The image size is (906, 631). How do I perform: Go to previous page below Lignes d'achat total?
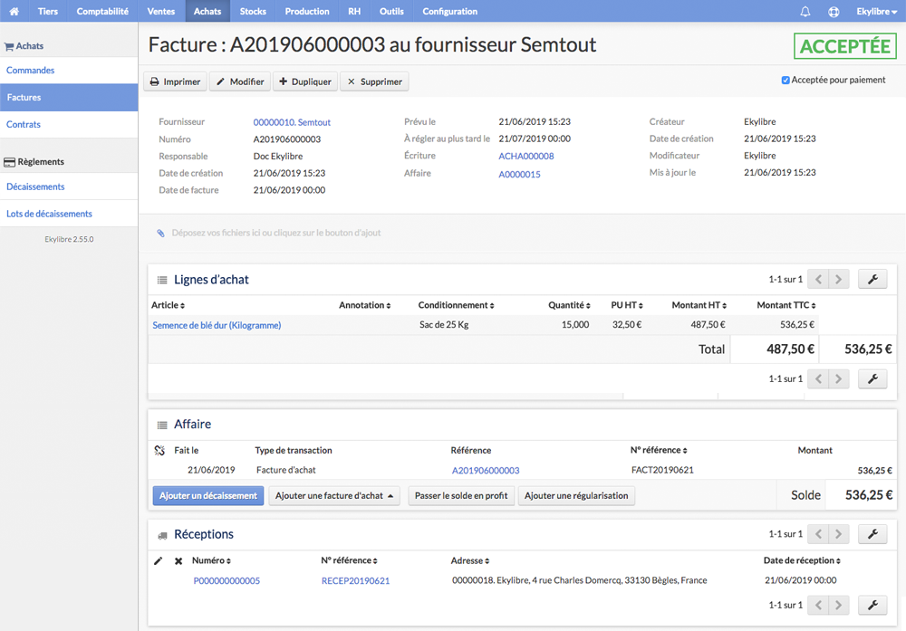818,378
